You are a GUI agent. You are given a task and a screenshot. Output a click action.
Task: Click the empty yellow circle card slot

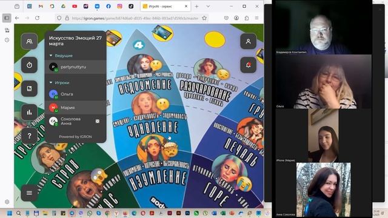pyautogui.click(x=215, y=39)
